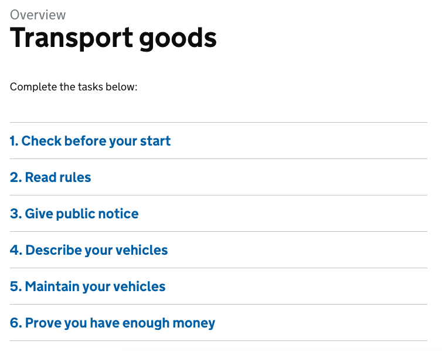The width and height of the screenshot is (442, 351).
Task: Click the divider between tasks 1 and 2
Action: (x=219, y=159)
